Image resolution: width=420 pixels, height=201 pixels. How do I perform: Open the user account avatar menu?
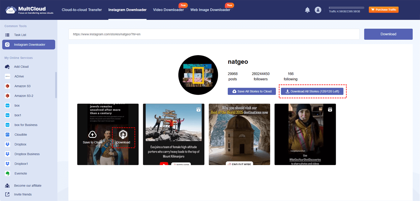tap(318, 10)
